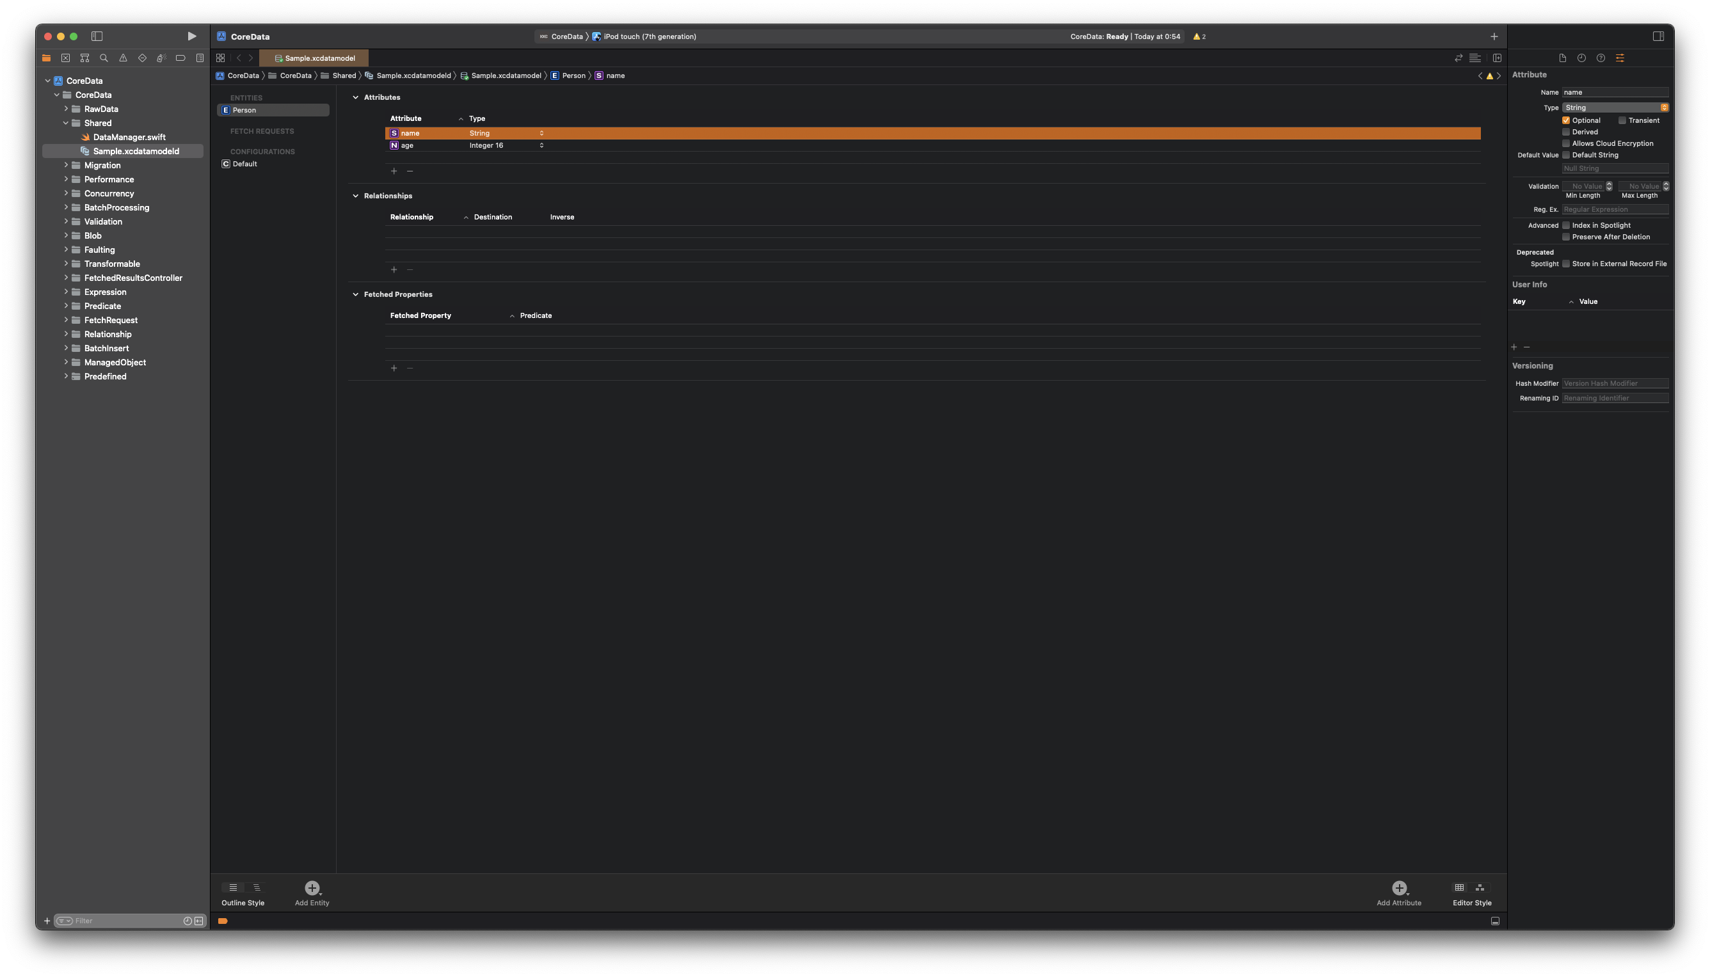The height and width of the screenshot is (977, 1710).
Task: Enable Index in Spotlight checkbox
Action: tap(1566, 225)
